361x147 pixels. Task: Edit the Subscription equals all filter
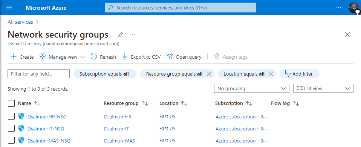(x=105, y=74)
